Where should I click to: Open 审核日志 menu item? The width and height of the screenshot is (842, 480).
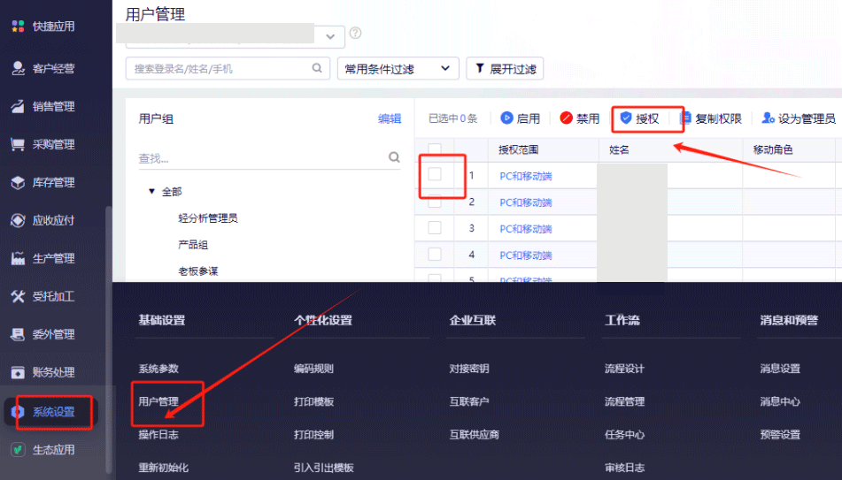pyautogui.click(x=624, y=468)
